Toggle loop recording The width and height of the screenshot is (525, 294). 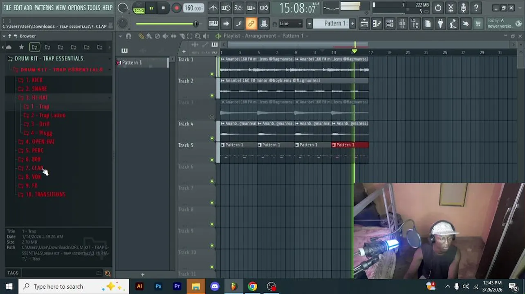(x=264, y=8)
